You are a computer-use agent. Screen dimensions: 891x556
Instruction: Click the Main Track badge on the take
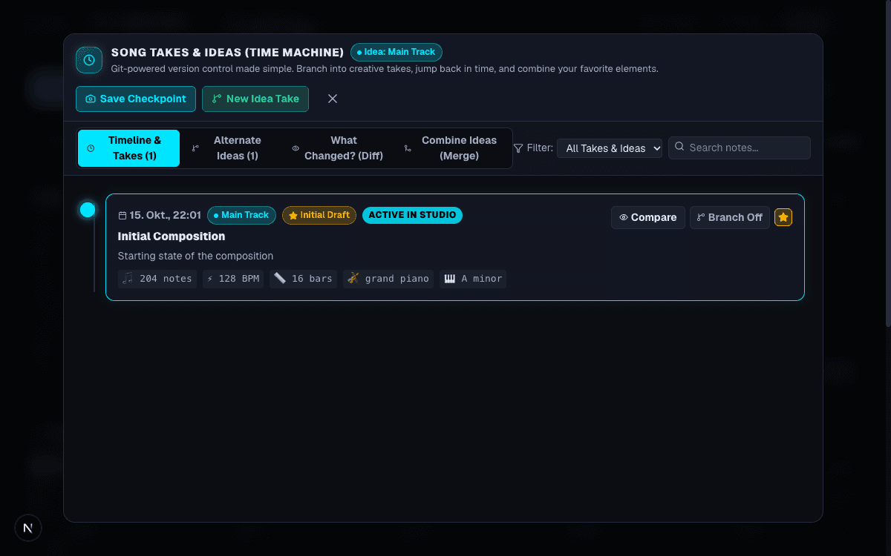(241, 215)
